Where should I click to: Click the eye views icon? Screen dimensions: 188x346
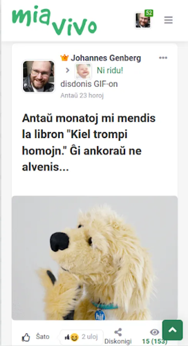[x=155, y=332]
